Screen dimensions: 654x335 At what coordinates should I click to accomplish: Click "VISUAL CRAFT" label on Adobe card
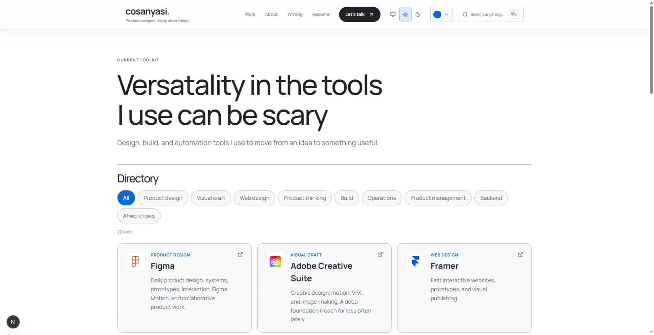point(306,255)
